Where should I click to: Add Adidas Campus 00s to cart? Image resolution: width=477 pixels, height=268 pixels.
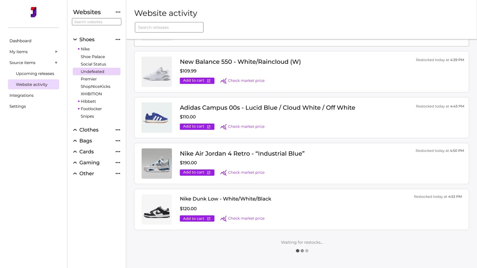[197, 127]
